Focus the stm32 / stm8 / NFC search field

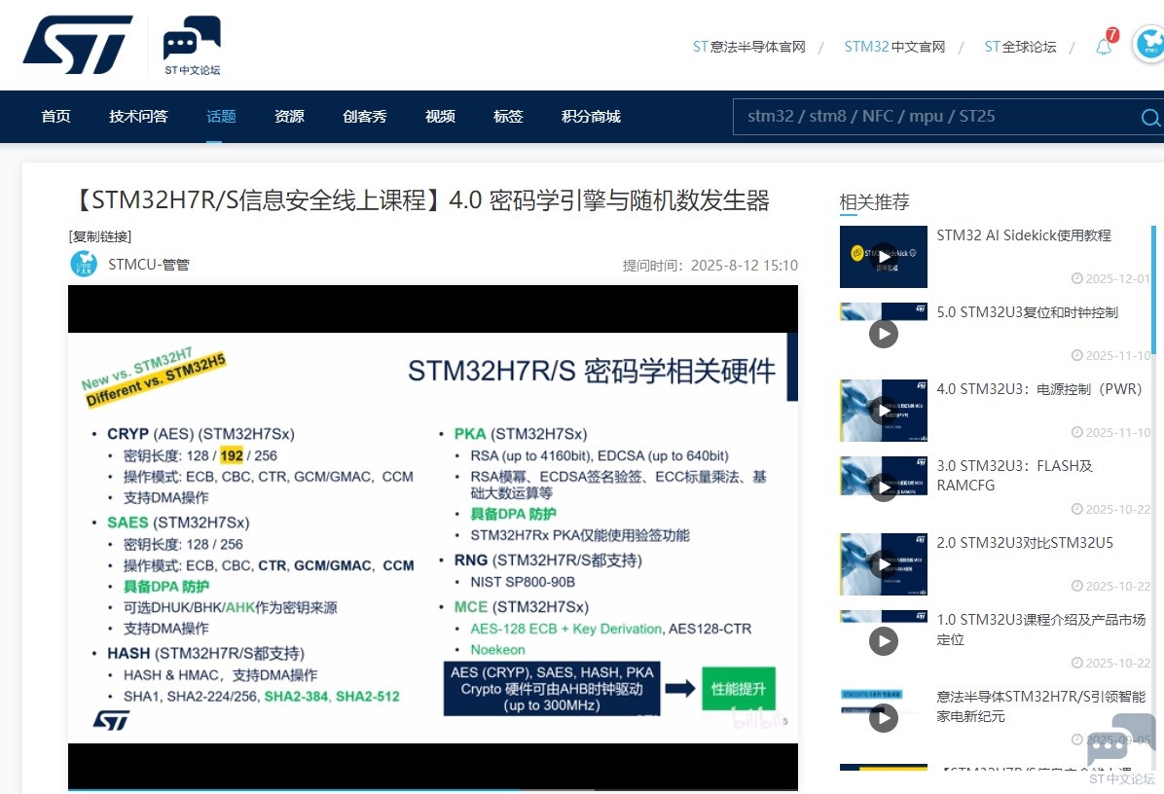(x=935, y=117)
